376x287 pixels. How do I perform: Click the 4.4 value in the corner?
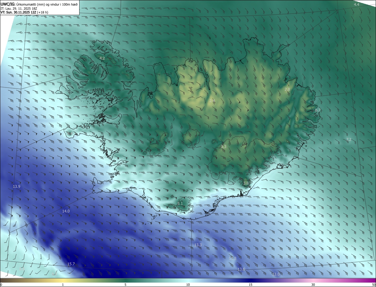(x=356, y=5)
